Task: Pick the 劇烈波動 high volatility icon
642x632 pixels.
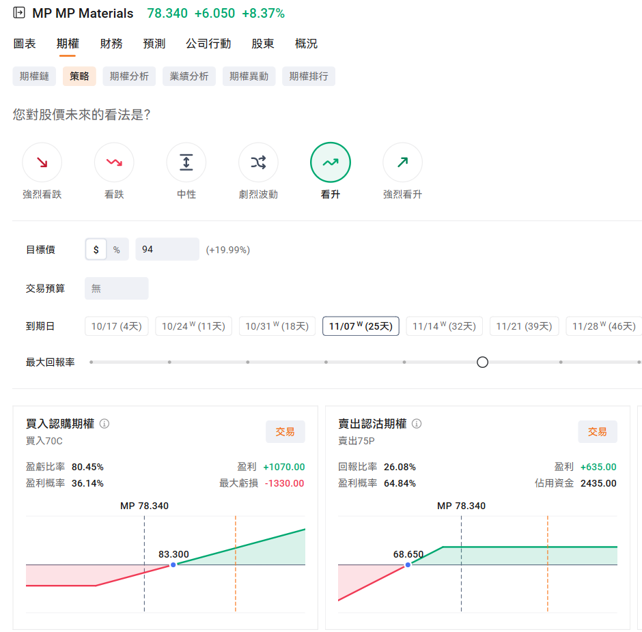Action: 258,162
